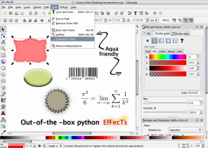
Task: Select the tweak tool
Action: pos(3,42)
